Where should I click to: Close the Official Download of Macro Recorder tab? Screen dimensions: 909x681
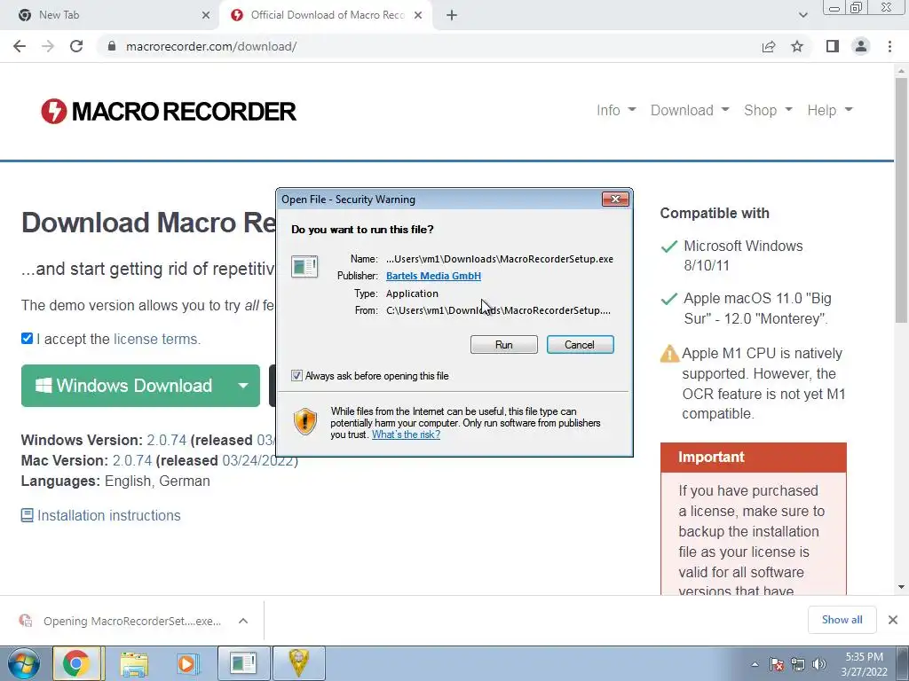[x=418, y=15]
